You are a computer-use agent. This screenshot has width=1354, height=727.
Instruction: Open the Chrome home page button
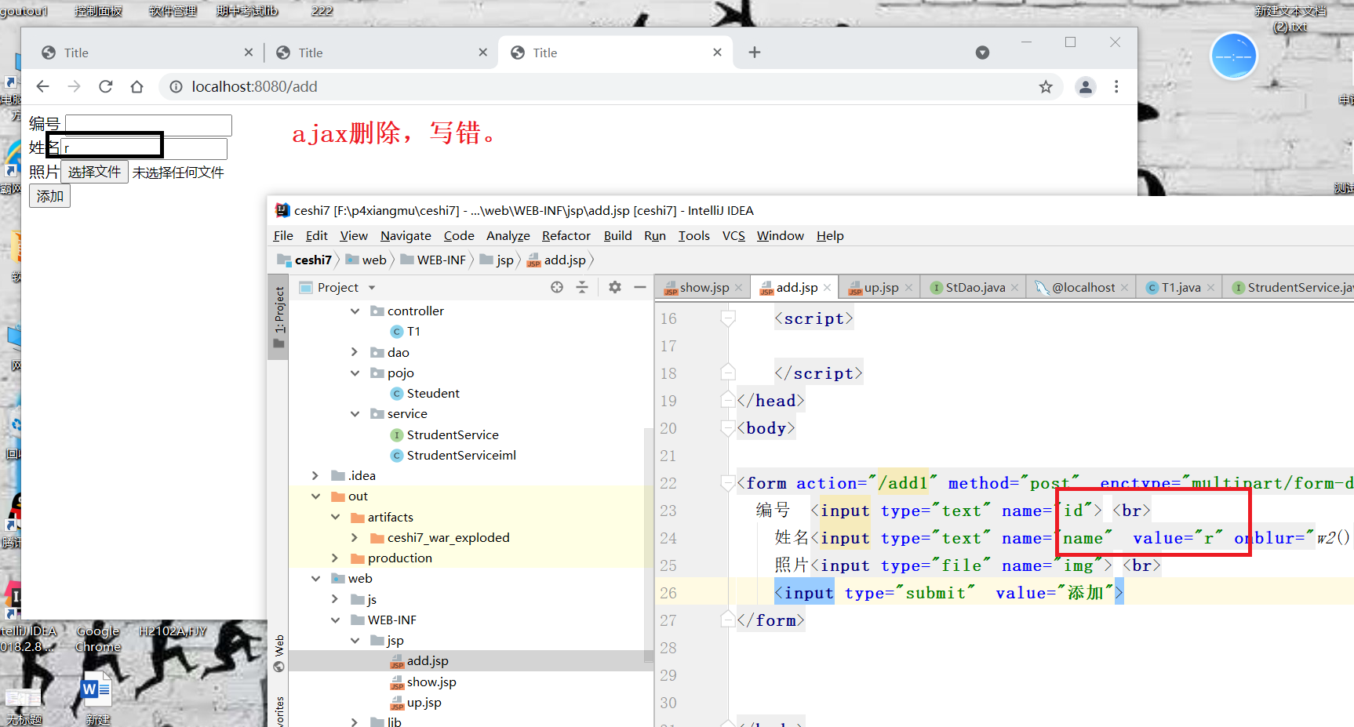click(x=137, y=86)
